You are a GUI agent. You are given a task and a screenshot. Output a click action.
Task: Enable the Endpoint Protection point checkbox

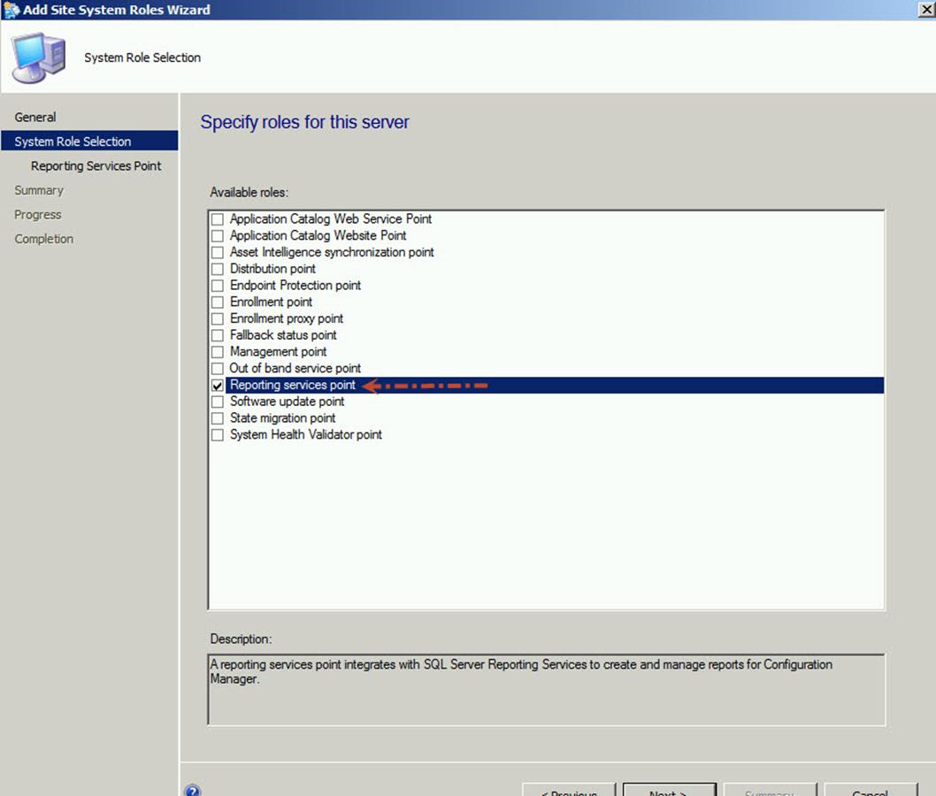point(218,286)
